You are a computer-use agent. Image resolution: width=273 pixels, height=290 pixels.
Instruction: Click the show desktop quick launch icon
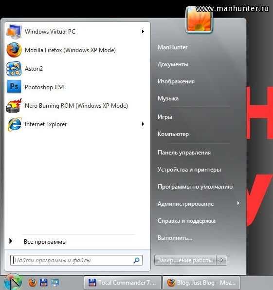point(55,282)
